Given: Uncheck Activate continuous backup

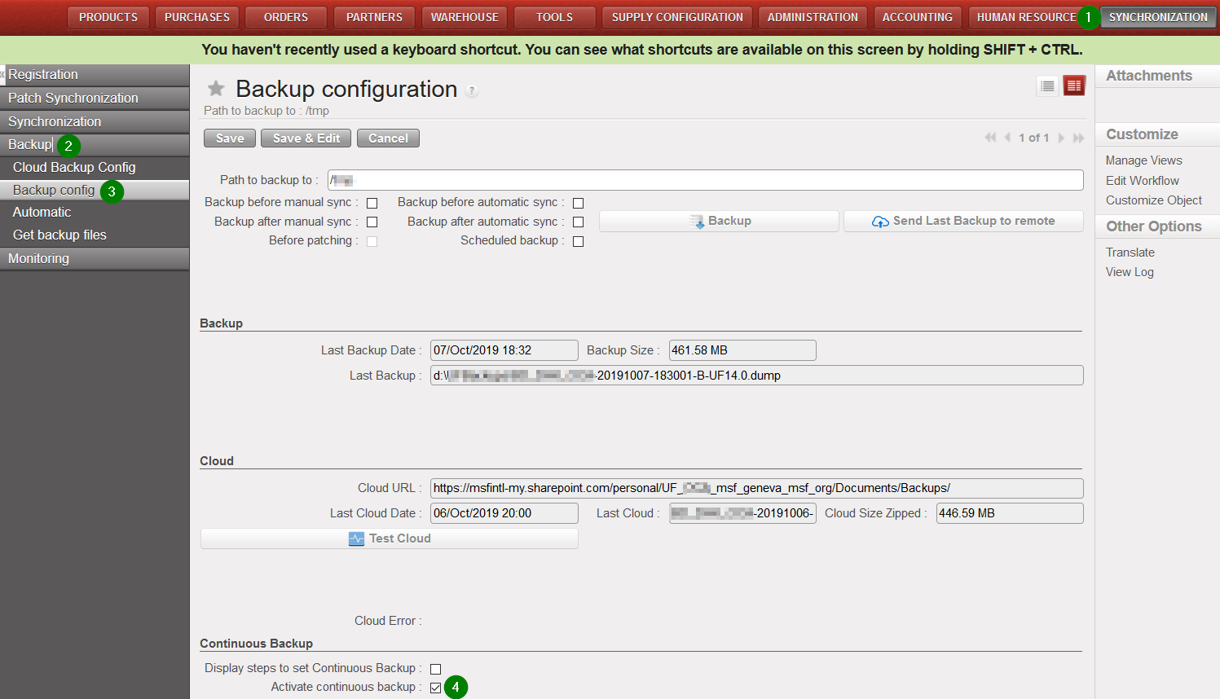Looking at the screenshot, I should [x=435, y=688].
